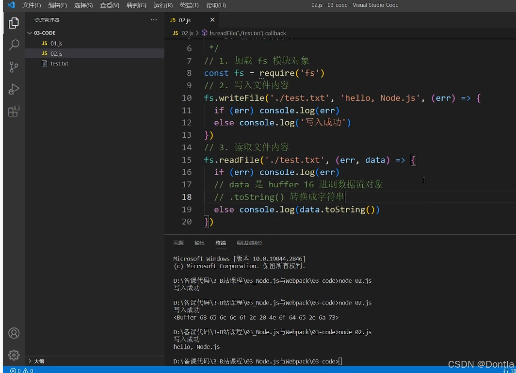Click 'data.toString()' on line 19
The image size is (516, 373).
(x=338, y=210)
